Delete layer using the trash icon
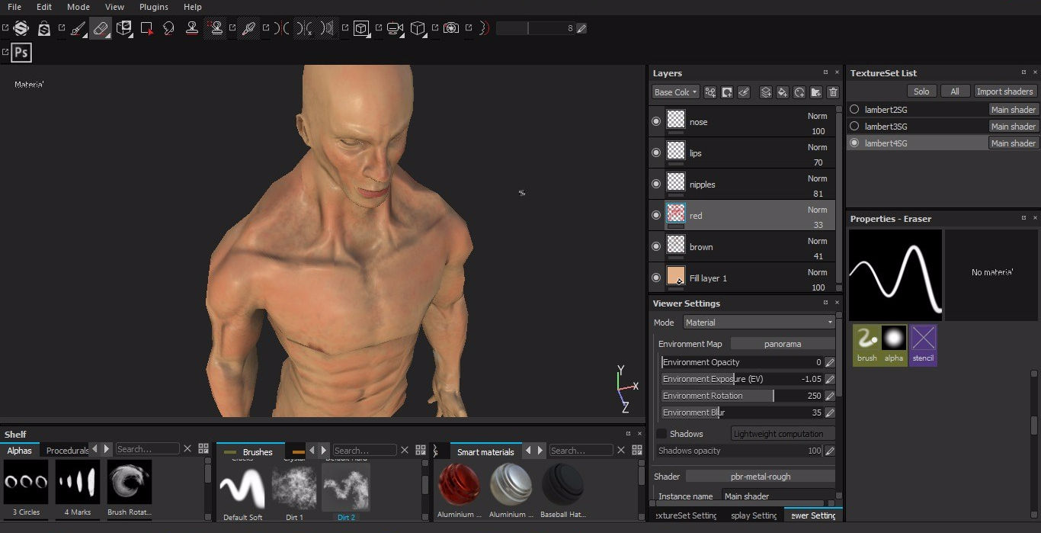Viewport: 1041px width, 533px height. (x=833, y=92)
